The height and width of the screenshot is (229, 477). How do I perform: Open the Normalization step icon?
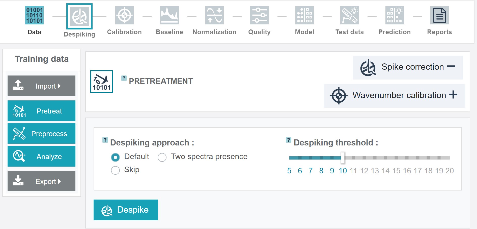click(x=214, y=15)
